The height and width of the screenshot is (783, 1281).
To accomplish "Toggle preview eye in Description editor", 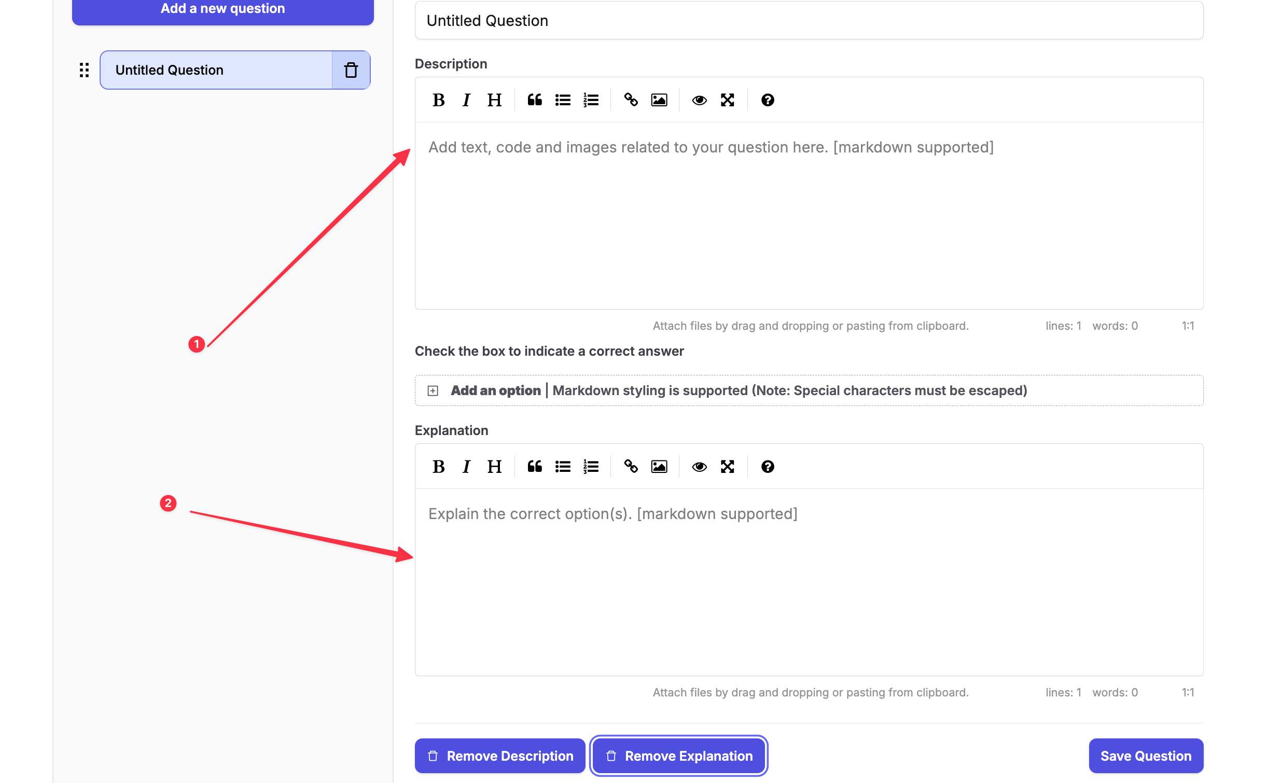I will pyautogui.click(x=699, y=100).
